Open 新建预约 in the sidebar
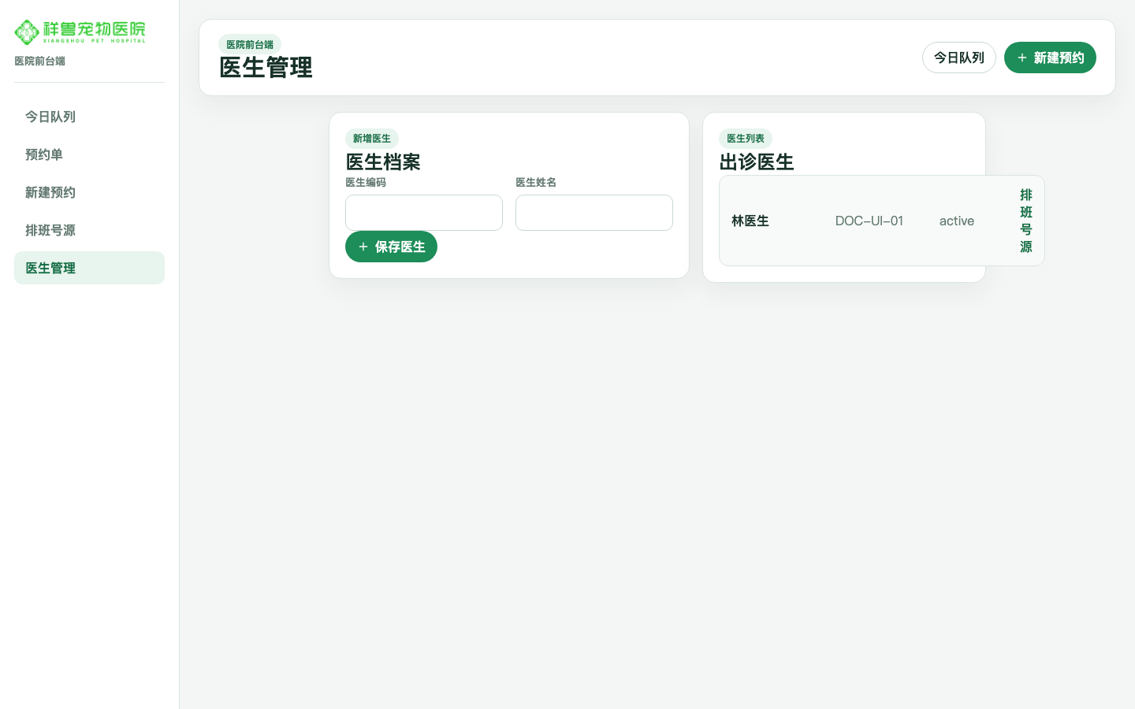The height and width of the screenshot is (709, 1135). 89,192
